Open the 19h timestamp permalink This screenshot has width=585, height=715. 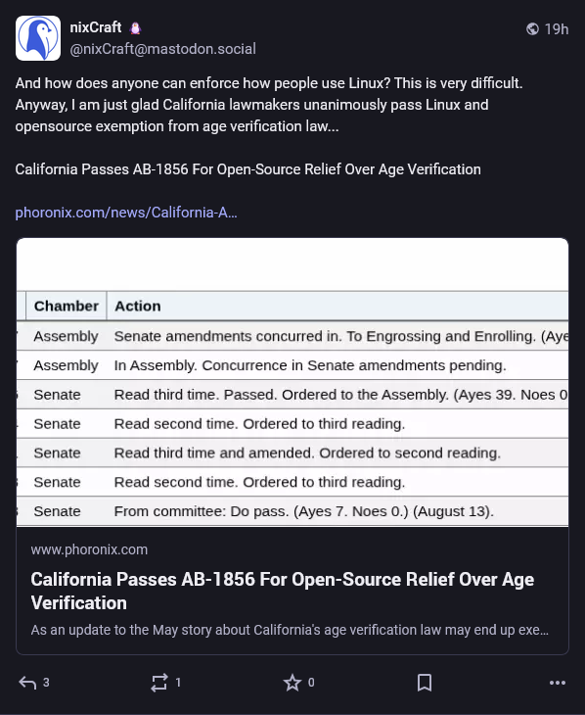[557, 29]
